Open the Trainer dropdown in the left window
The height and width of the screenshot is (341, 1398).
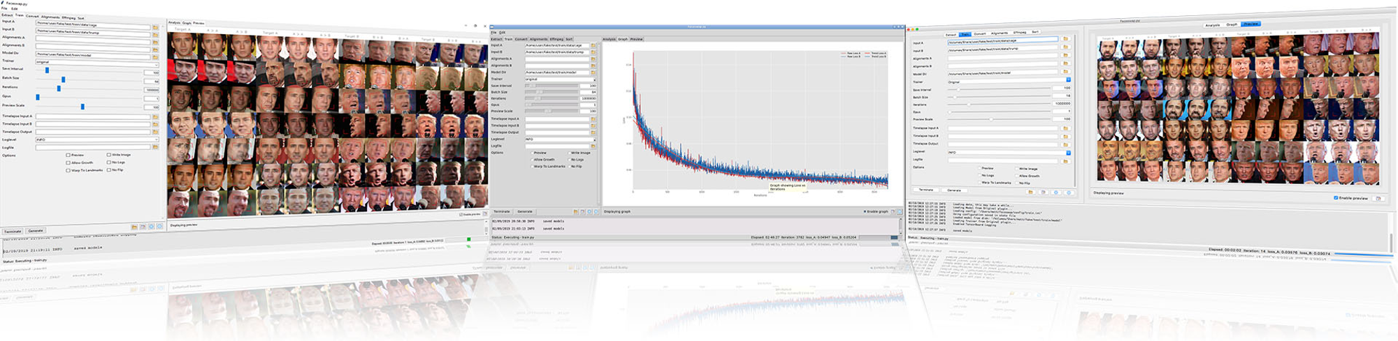point(96,63)
